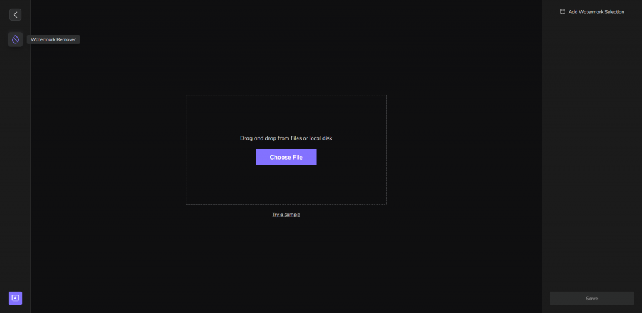The width and height of the screenshot is (642, 313).
Task: Click the grayed-out Save button
Action: pos(591,299)
